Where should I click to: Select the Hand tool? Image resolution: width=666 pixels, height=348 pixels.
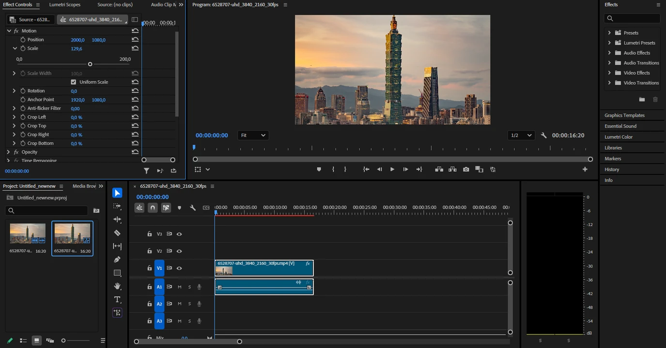[117, 286]
